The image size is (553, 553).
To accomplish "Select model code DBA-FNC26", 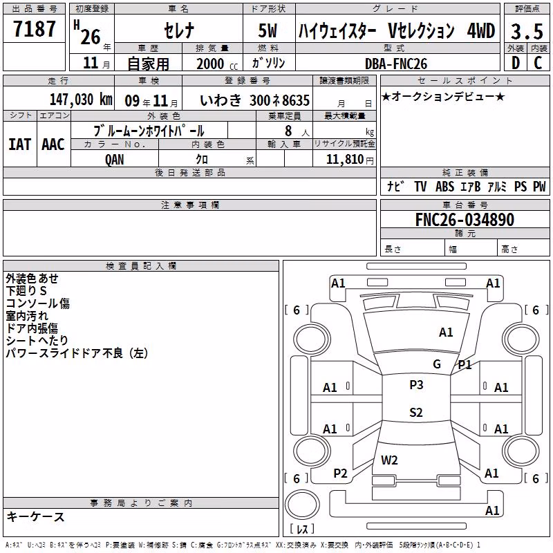I will coord(396,64).
